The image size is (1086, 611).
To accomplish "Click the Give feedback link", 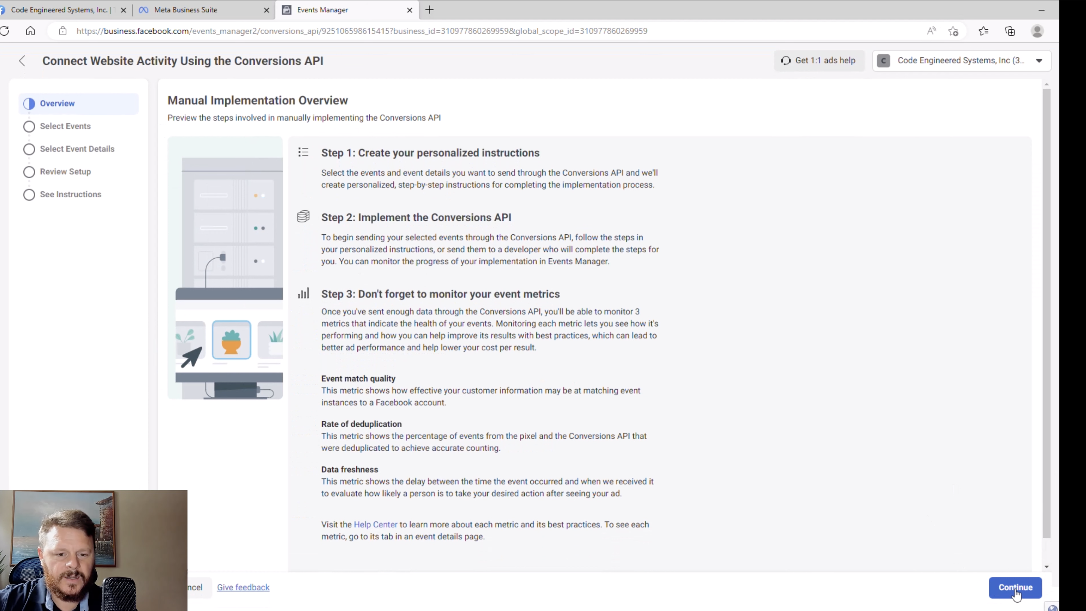I will (243, 587).
